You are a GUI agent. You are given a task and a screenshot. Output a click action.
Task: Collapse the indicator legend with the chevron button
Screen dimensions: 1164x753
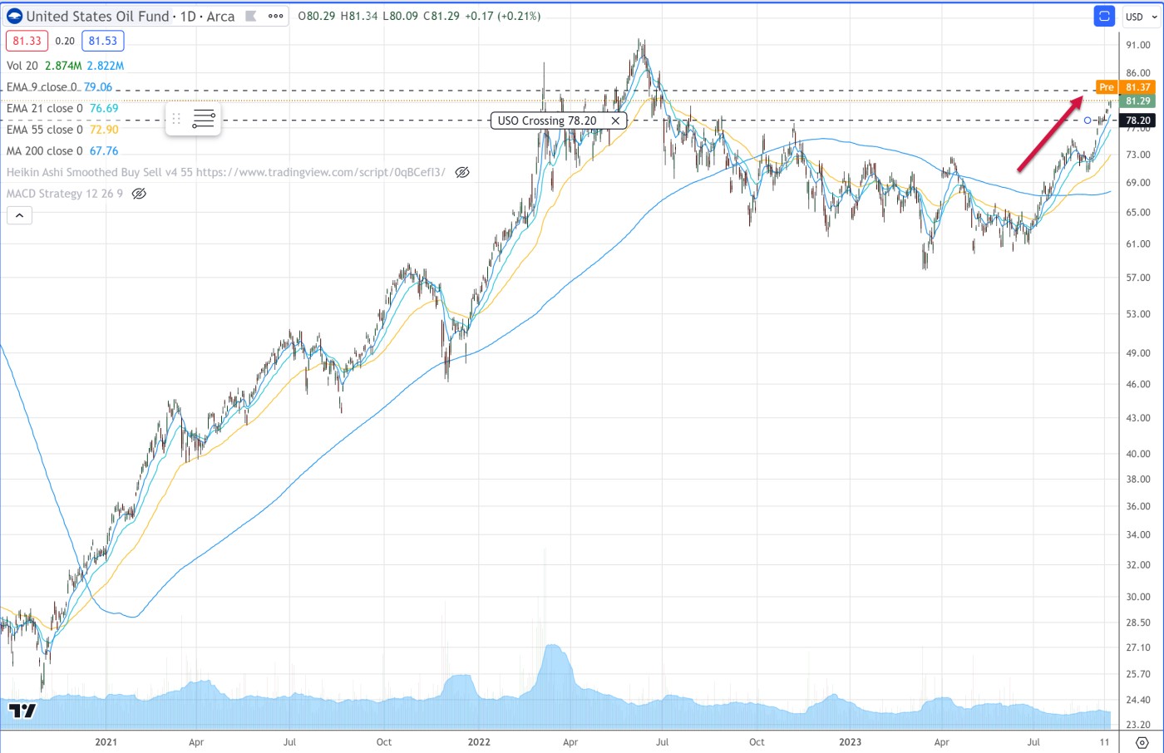pos(19,215)
